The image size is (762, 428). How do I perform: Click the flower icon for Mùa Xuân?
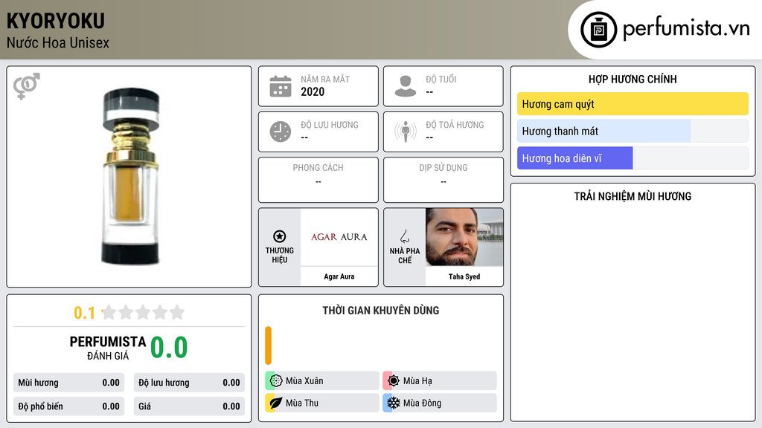[275, 380]
